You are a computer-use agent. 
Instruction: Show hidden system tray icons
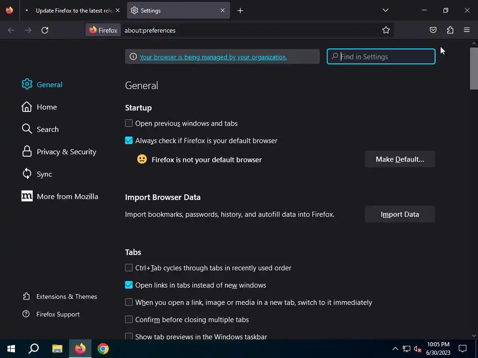395,349
